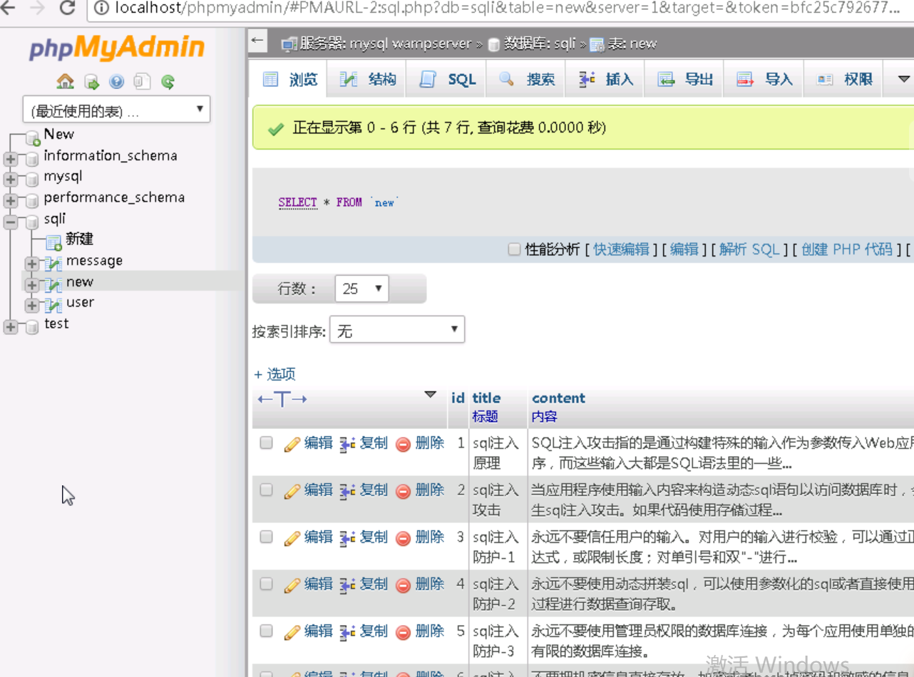Viewport: 914px width, 677px height.
Task: Open the column options triangle in header
Action: [x=430, y=395]
